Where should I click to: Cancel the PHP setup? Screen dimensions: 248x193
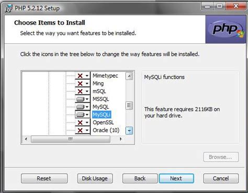[221, 178]
